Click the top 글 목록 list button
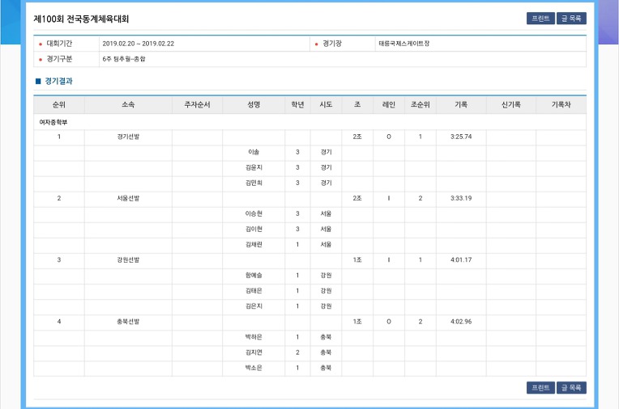 571,19
